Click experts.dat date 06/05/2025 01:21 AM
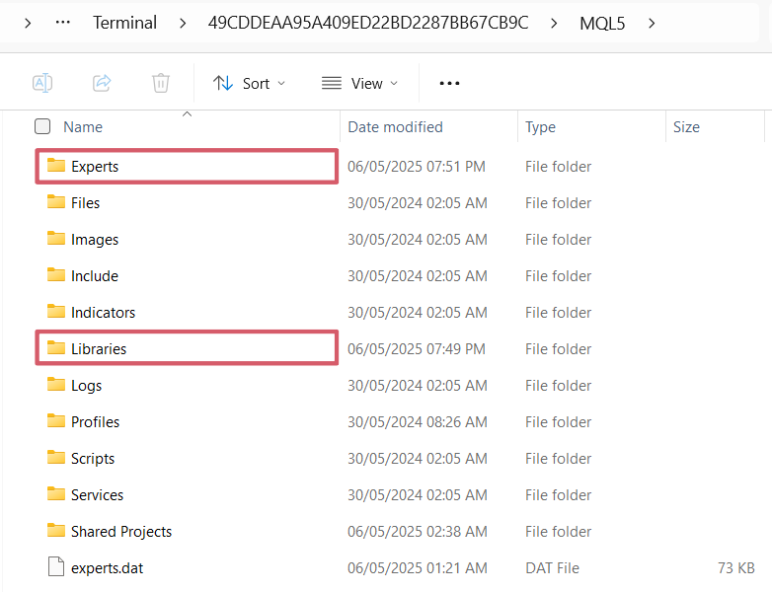The image size is (772, 592). pos(418,568)
